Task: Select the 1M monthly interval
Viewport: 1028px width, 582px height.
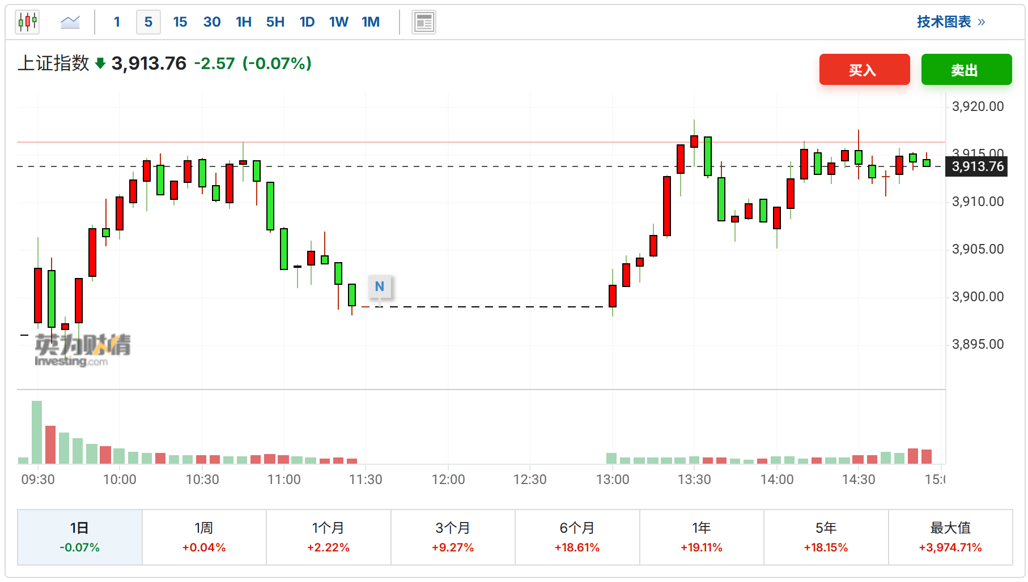Action: [x=371, y=22]
